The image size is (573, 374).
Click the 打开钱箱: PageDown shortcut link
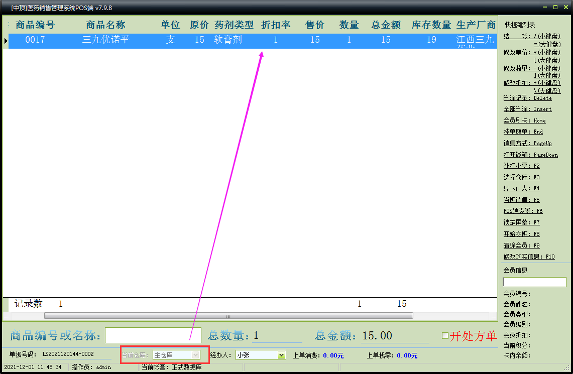531,155
